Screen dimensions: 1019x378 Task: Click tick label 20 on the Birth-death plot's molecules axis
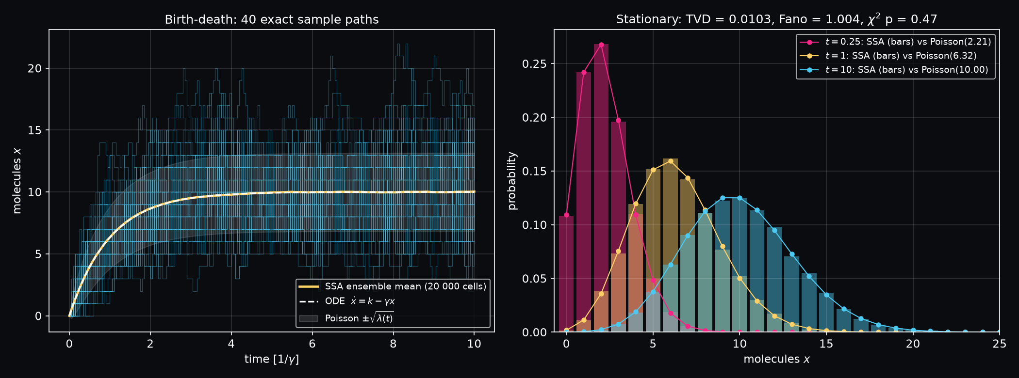[35, 68]
